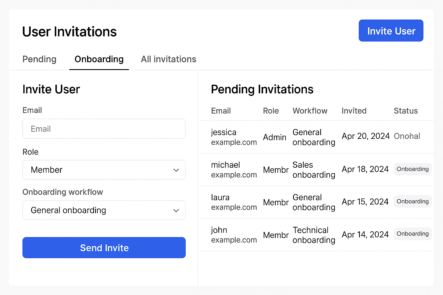Sort by the Email column header
The height and width of the screenshot is (295, 443).
221,111
